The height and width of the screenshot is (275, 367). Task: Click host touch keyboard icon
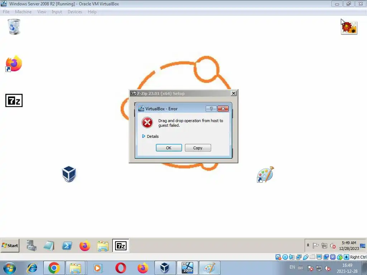click(300, 268)
